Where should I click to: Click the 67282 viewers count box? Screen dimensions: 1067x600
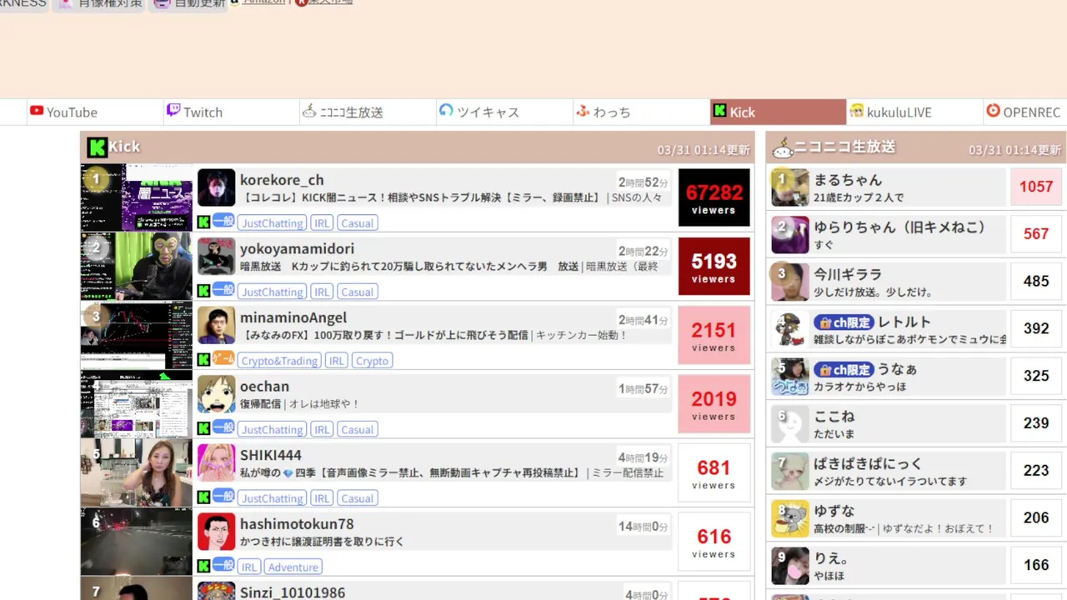714,197
